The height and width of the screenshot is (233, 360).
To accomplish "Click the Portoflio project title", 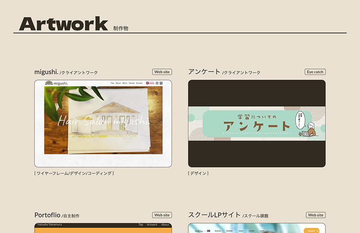I will [x=47, y=215].
